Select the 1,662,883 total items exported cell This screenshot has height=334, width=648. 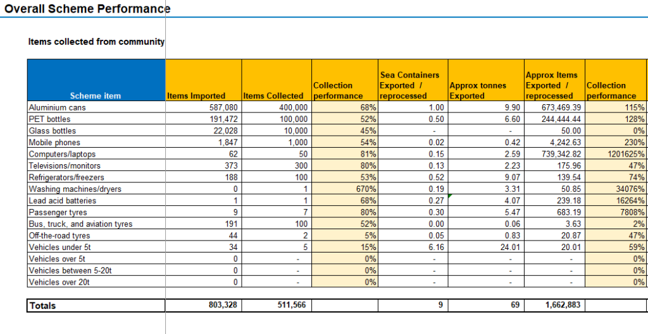click(554, 306)
